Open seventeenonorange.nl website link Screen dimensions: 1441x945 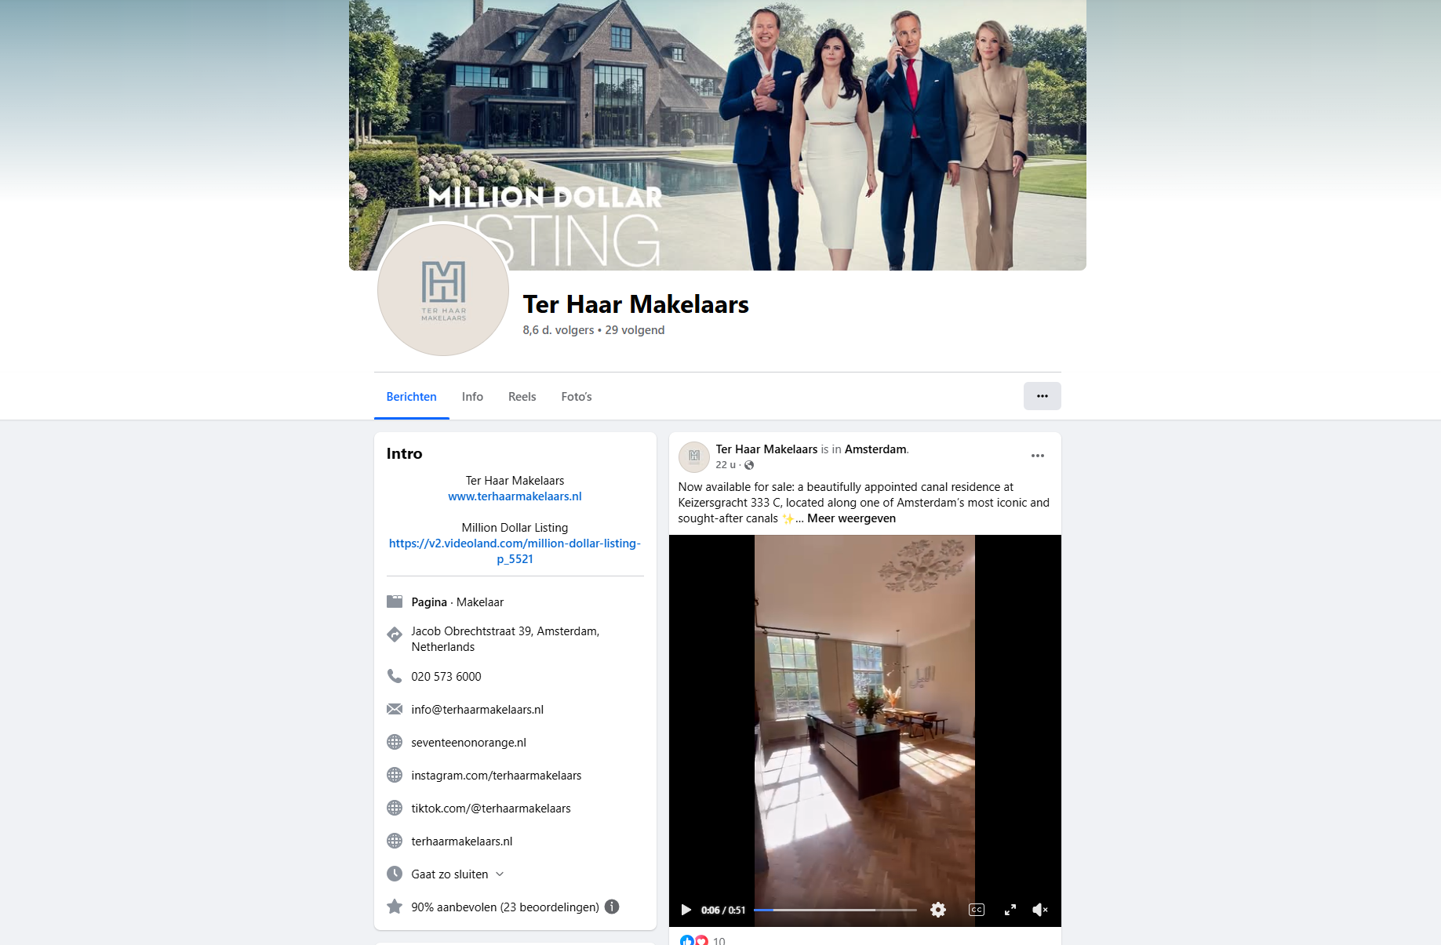coord(468,743)
